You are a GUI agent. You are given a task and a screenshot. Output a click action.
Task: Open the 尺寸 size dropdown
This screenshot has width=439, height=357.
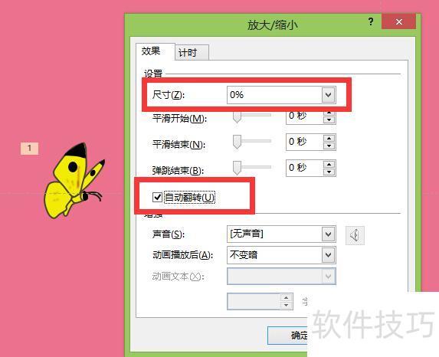pos(329,95)
